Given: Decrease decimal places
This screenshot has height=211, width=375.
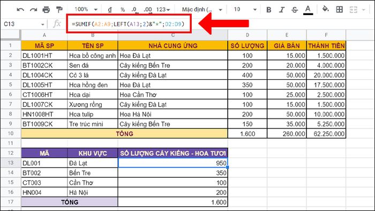Looking at the screenshot, I should [x=134, y=10].
